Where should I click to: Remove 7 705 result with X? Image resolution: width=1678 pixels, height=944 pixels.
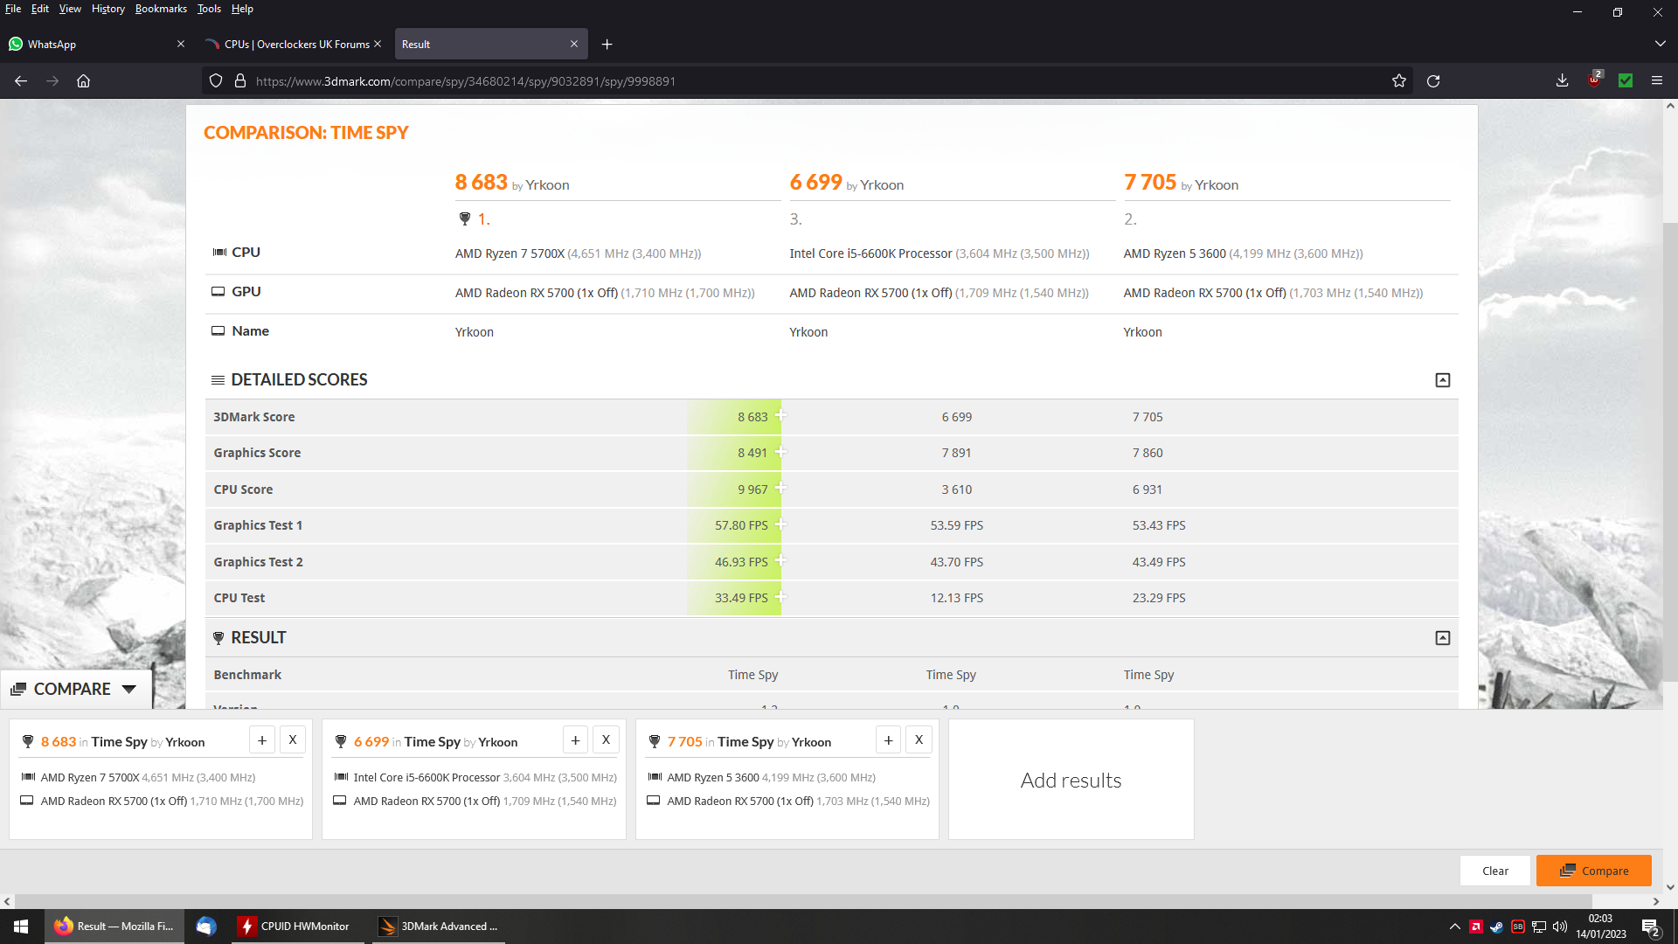[x=919, y=740]
